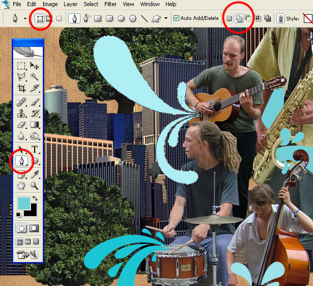Viewport: 313px width, 286px height.
Task: Choose the Magic Wand tool
Action: pyautogui.click(x=34, y=76)
